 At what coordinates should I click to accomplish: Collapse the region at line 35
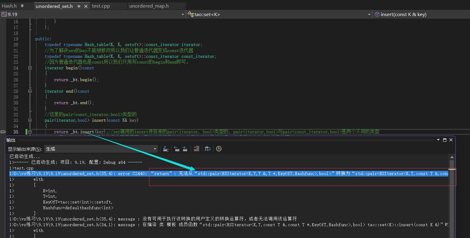coord(30,132)
